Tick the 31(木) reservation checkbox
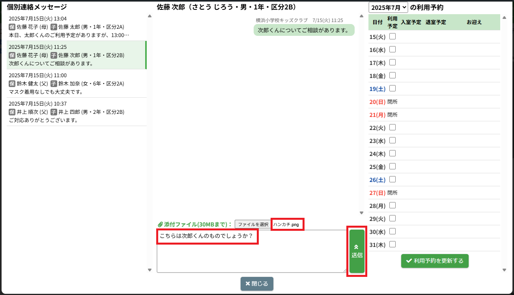 pos(393,245)
